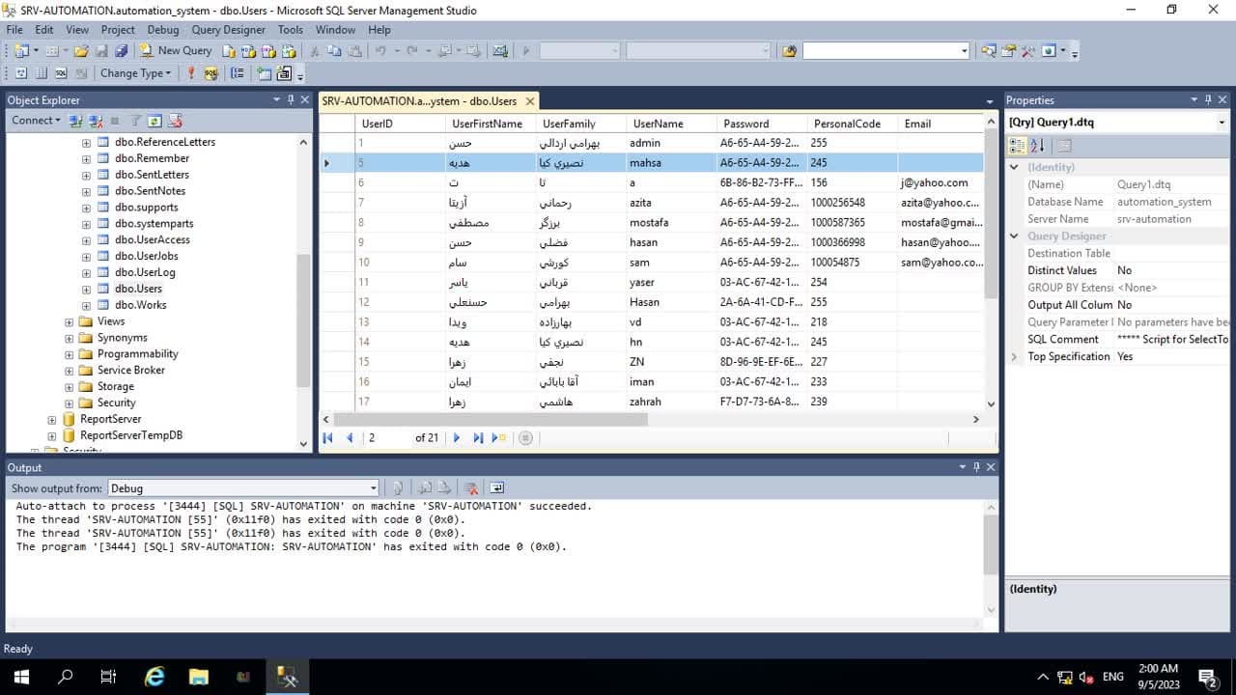Show Criteria Pane grid icon
This screenshot has height=695, width=1236.
click(42, 73)
